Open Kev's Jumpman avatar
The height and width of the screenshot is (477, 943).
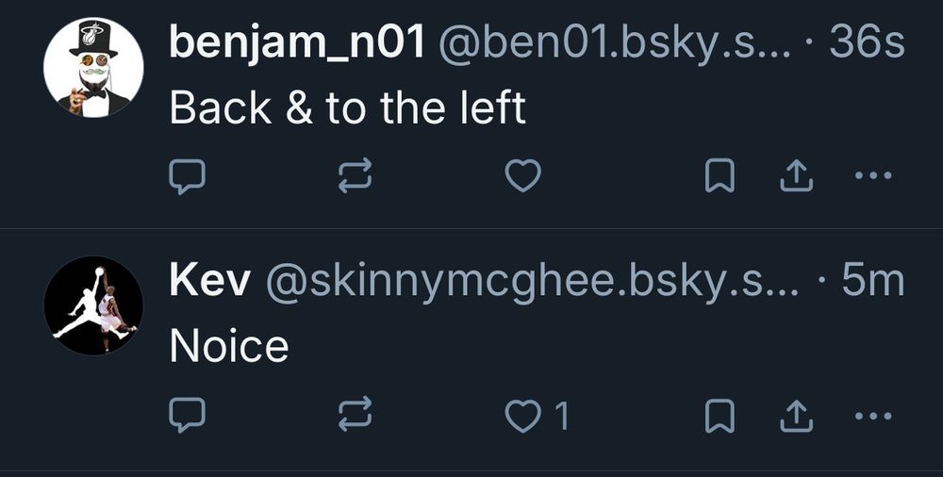coord(93,305)
